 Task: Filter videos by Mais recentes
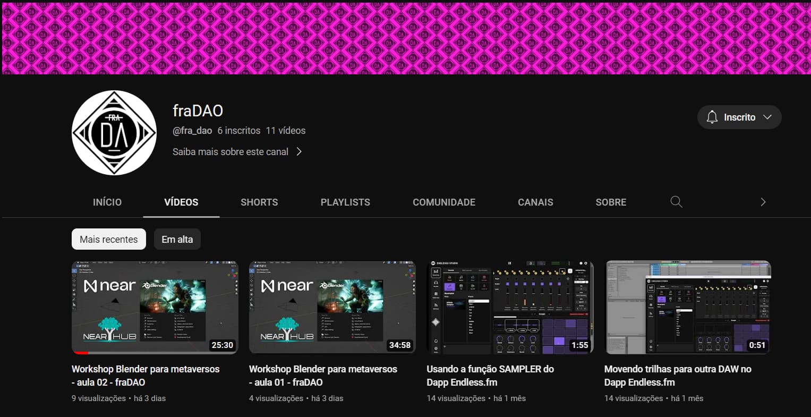[x=109, y=240]
